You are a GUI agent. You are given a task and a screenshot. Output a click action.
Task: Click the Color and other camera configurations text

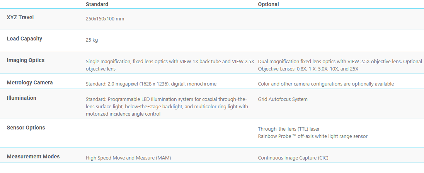pyautogui.click(x=325, y=84)
